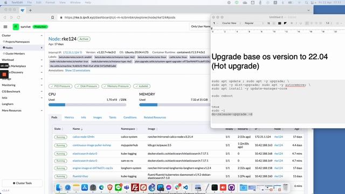Open the paragraph styles control in TextEdit

click(x=215, y=23)
